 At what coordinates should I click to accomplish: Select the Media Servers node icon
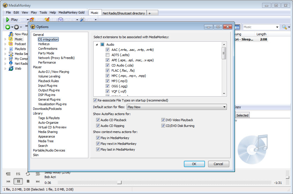pos(11,54)
